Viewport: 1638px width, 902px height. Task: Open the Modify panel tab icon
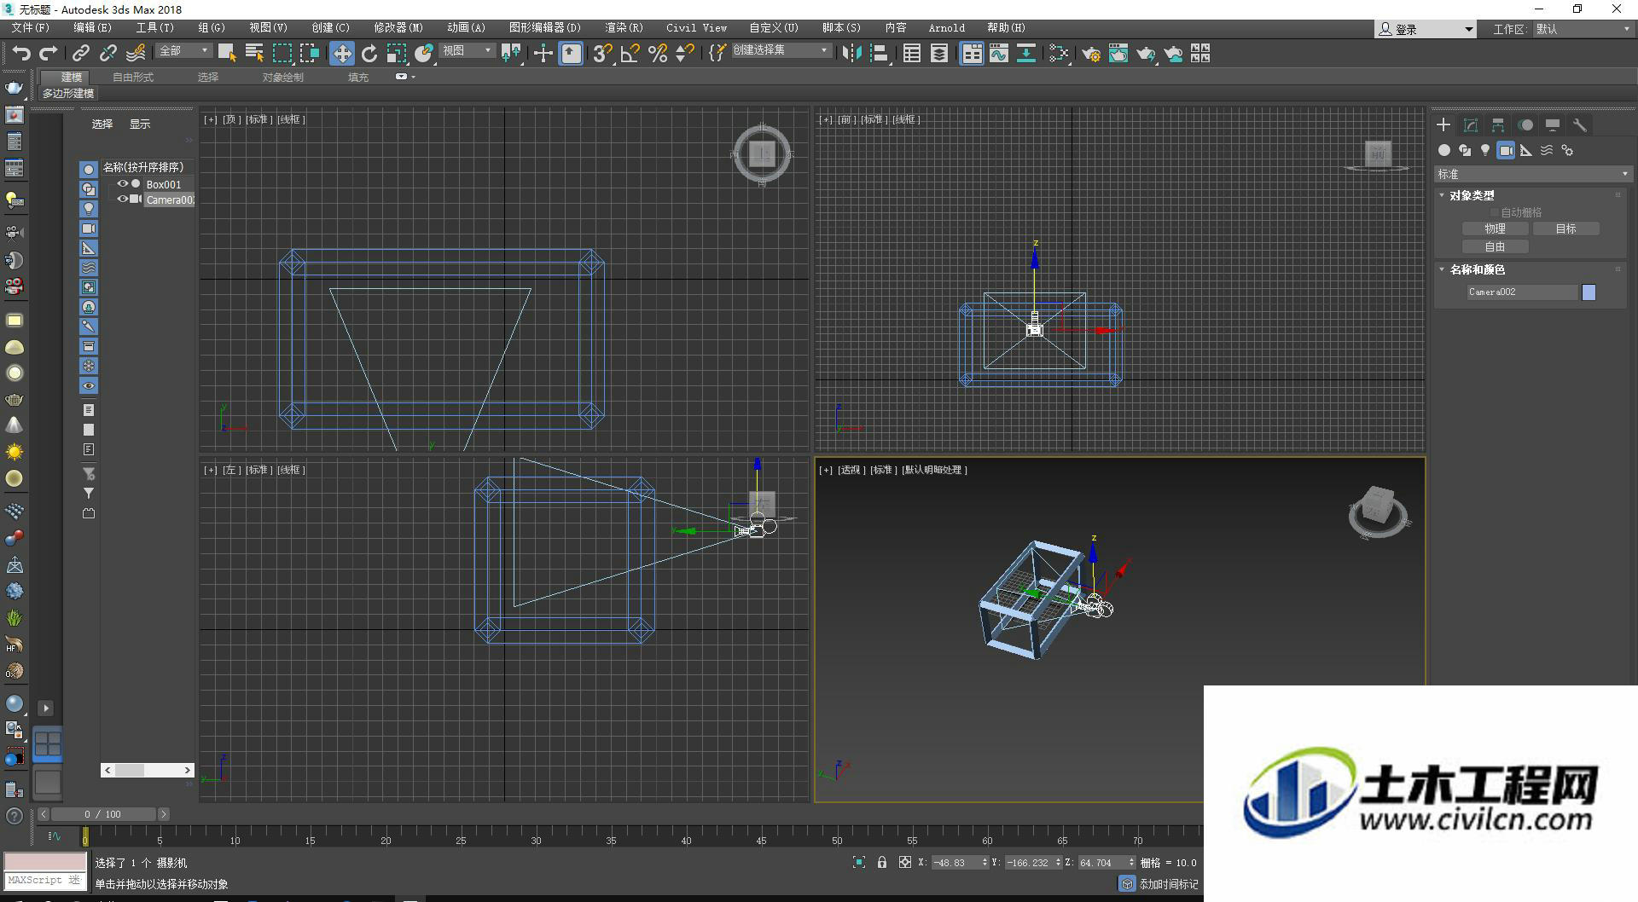[1471, 124]
